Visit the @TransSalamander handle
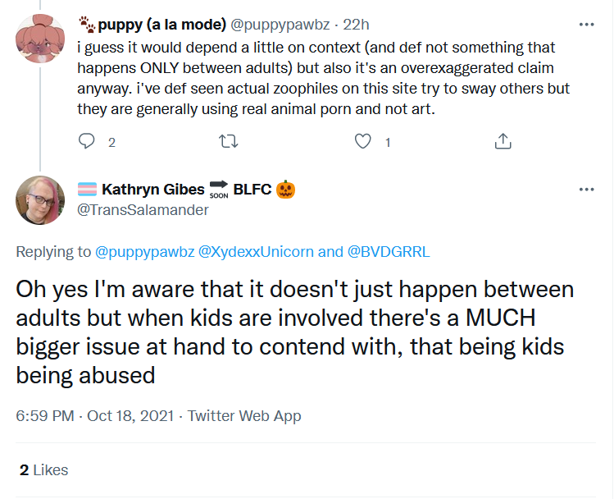 click(x=143, y=210)
